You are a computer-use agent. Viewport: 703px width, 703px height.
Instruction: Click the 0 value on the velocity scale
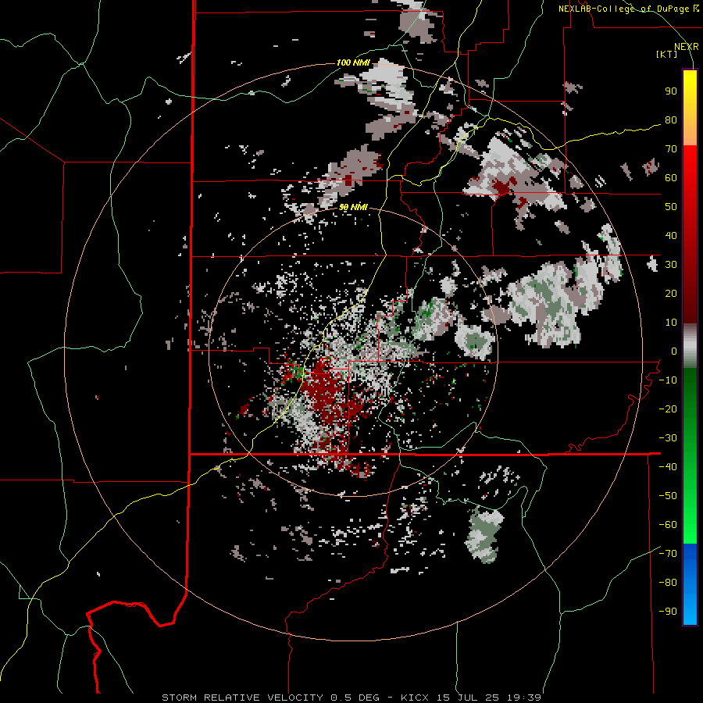click(x=674, y=351)
